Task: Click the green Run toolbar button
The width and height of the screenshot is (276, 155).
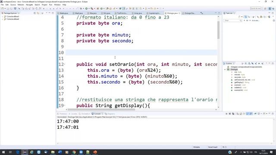Action: coord(86,9)
